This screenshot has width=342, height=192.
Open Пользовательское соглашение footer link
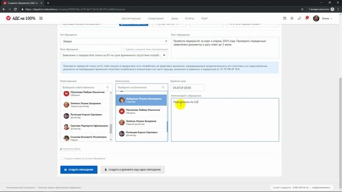pos(20,187)
